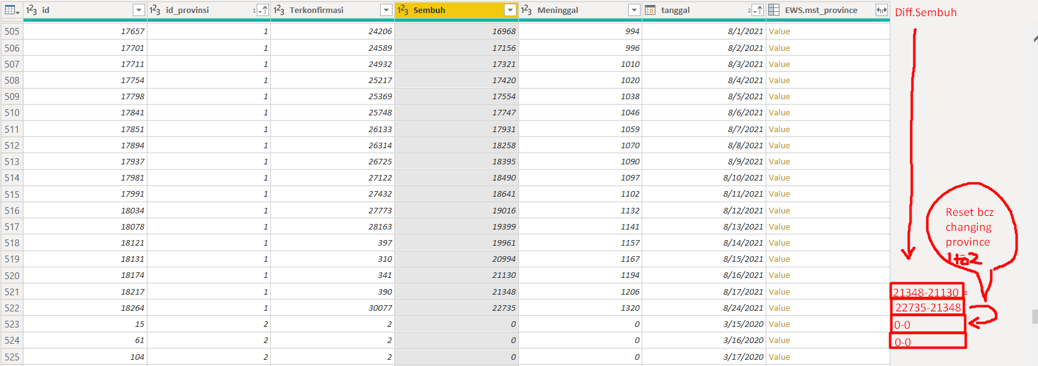Open Value link in row 505
Viewport: 1038px width, 366px height.
tap(779, 32)
